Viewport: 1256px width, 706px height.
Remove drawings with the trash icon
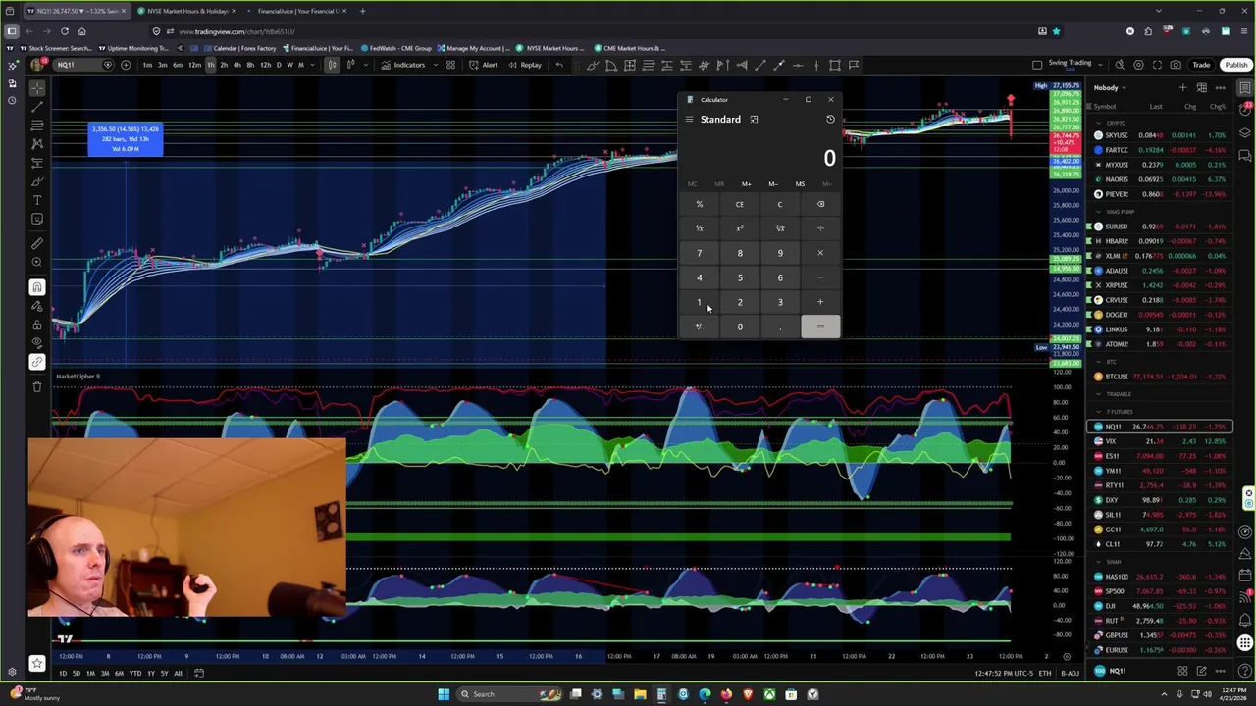[x=37, y=386]
